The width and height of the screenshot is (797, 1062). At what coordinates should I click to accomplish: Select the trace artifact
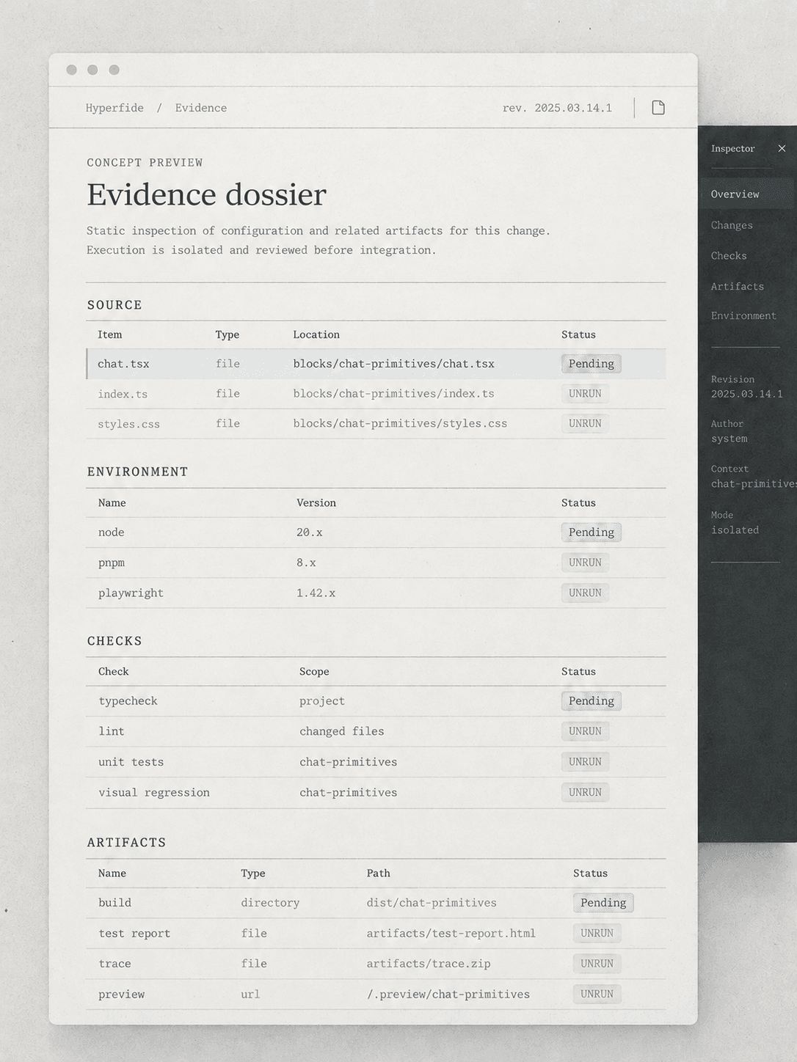click(114, 964)
